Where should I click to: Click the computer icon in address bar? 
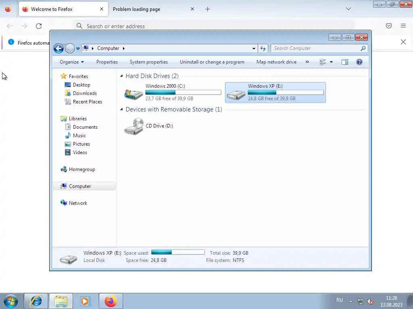click(x=86, y=48)
